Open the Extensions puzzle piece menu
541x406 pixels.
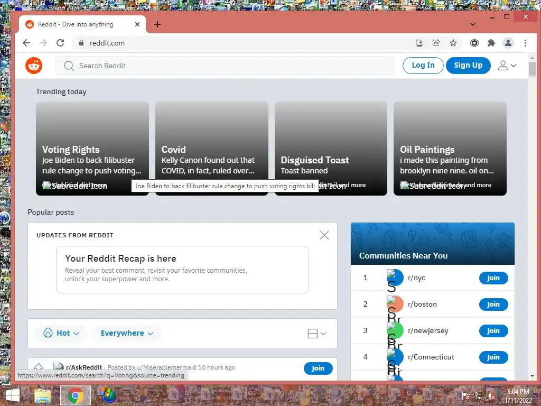click(x=491, y=43)
